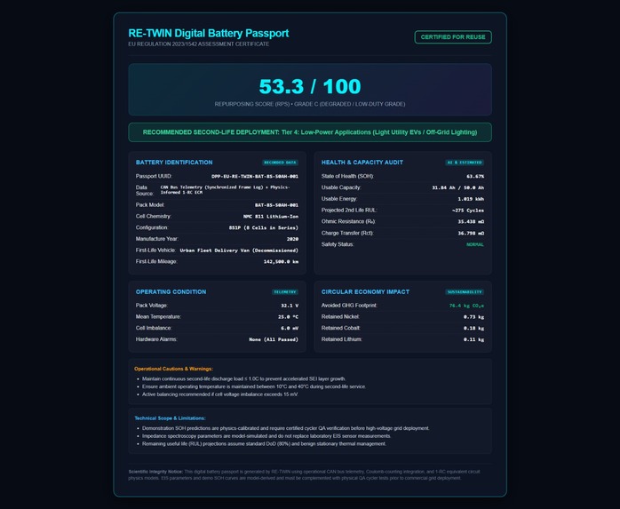Screen dimensions: 620x509
Task: Select the ~275 Cycles RUL value
Action: 468,211
